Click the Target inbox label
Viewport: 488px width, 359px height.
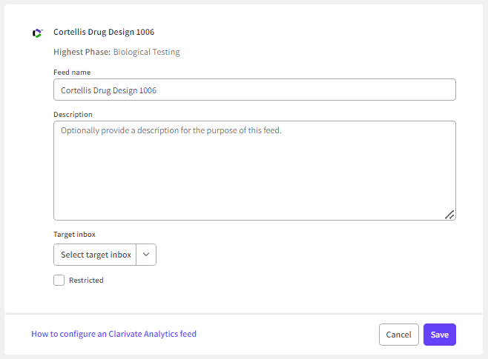click(74, 235)
